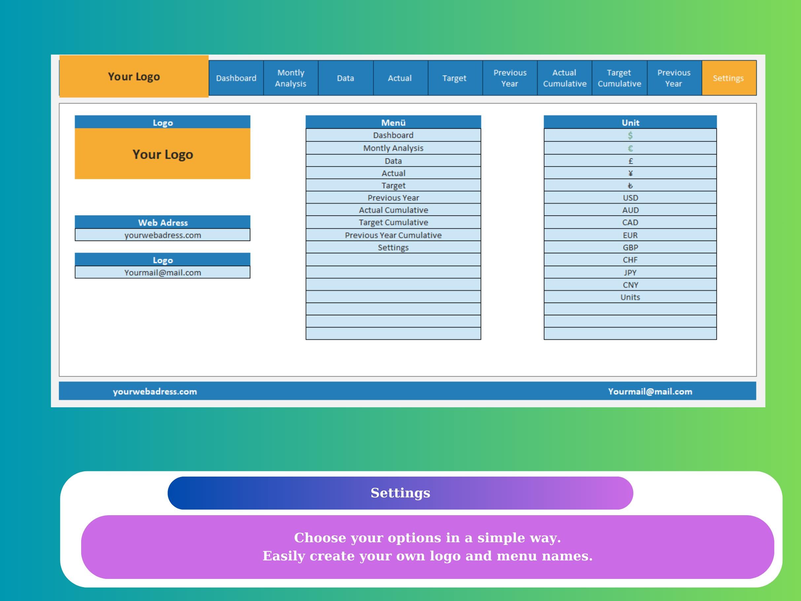Select the euro (€) currency symbol
This screenshot has height=601, width=801.
[630, 148]
